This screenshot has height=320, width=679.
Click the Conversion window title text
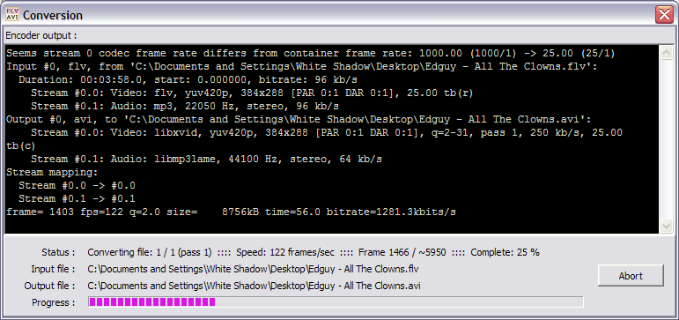pos(53,16)
